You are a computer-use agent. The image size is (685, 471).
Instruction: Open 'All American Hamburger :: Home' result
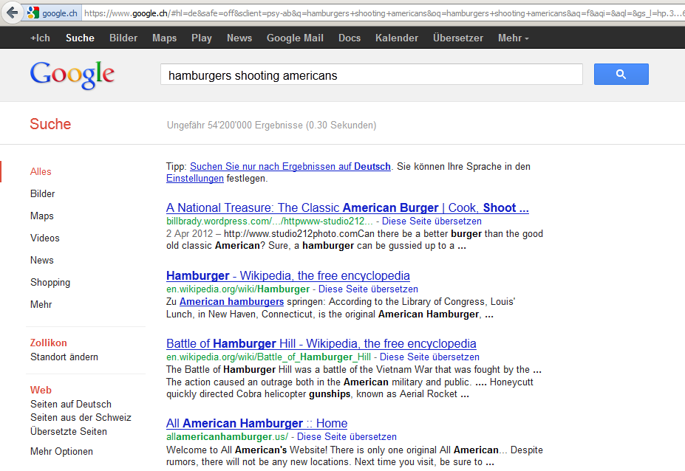[x=256, y=424]
